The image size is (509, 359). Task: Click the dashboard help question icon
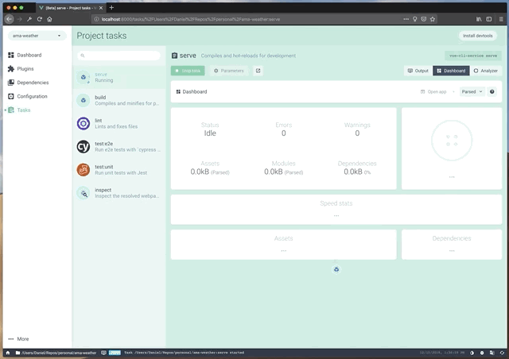click(492, 92)
